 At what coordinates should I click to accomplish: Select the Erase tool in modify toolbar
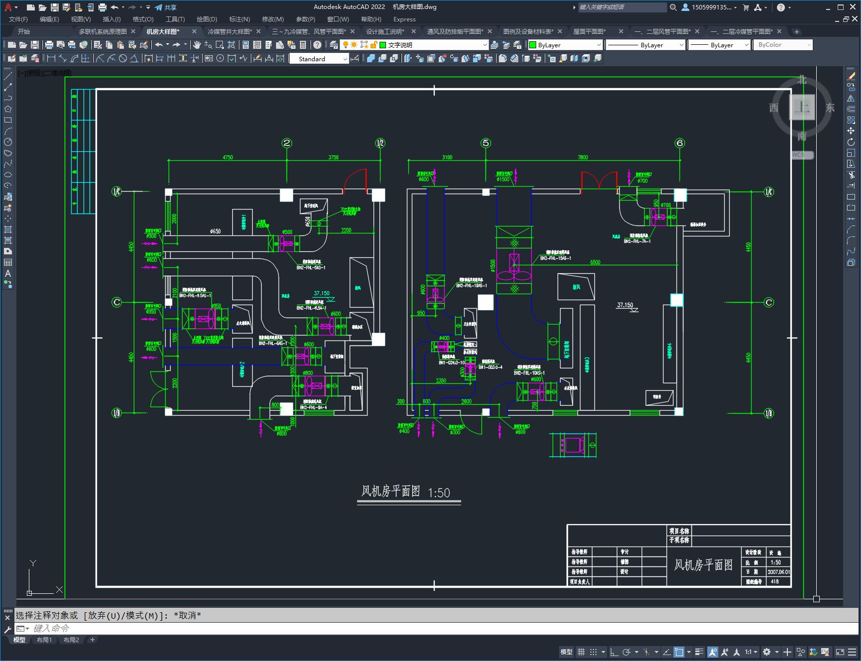[851, 77]
